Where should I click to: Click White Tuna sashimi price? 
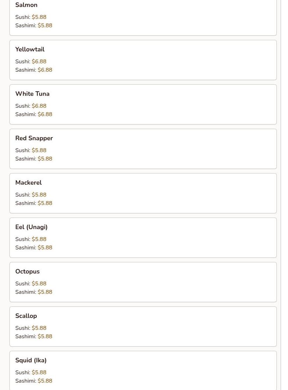point(45,114)
